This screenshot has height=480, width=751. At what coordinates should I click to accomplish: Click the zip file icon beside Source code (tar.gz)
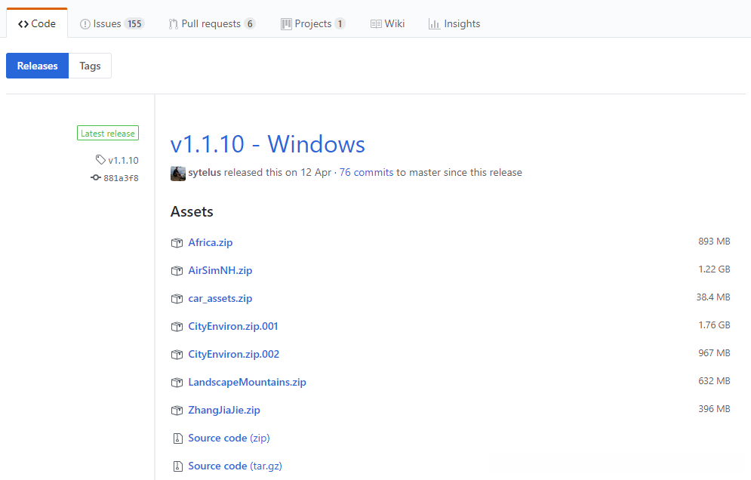click(177, 466)
